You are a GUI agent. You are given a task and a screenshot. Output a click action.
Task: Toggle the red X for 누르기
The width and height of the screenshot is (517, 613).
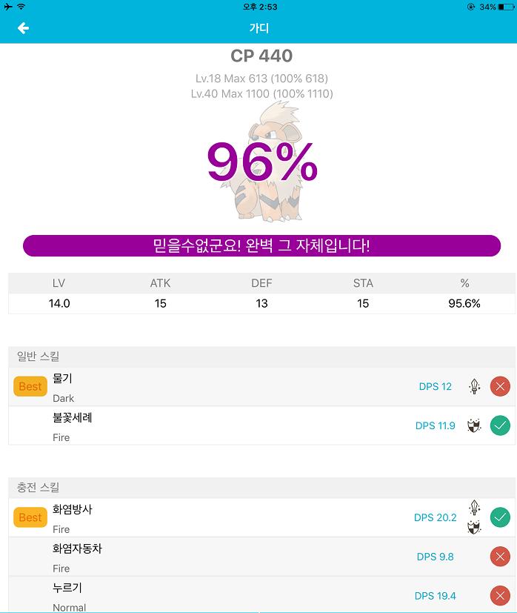click(500, 596)
